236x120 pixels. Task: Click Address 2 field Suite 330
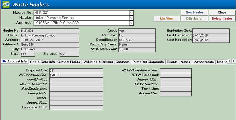[50, 45]
